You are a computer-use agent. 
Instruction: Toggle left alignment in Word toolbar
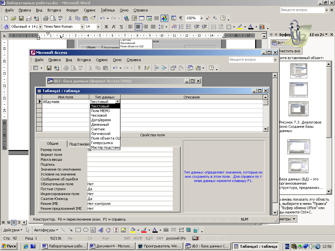[130, 27]
